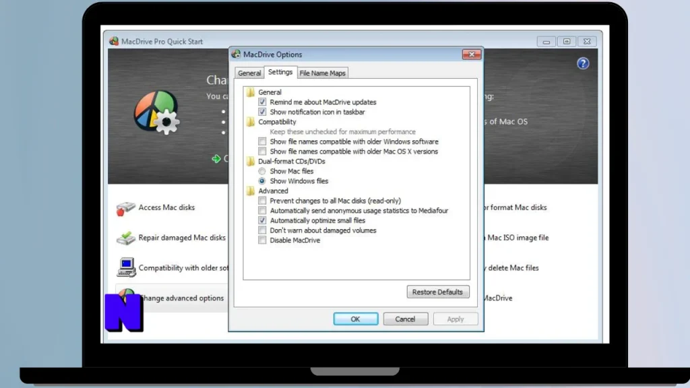Click the Compatibility with older software computer icon
This screenshot has height=388, width=690.
126,267
